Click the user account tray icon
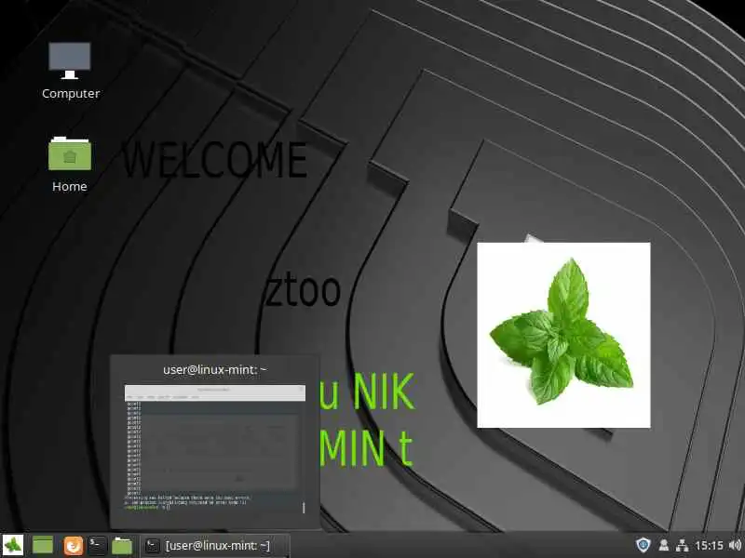 coord(664,545)
